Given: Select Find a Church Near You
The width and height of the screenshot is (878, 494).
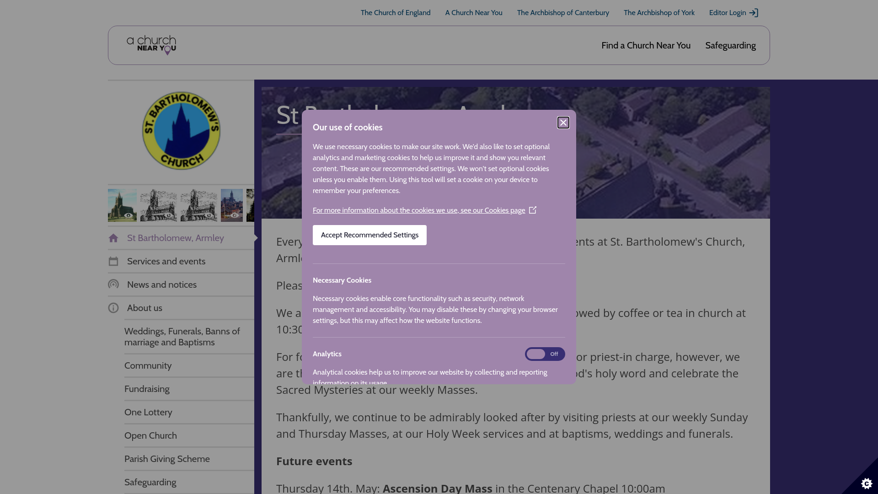Looking at the screenshot, I should click(646, 45).
